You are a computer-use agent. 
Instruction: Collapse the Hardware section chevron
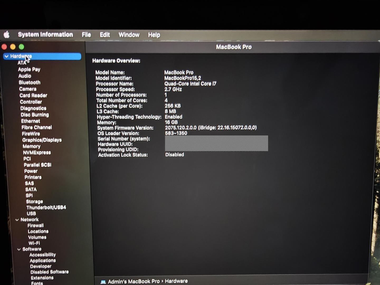pyautogui.click(x=7, y=56)
